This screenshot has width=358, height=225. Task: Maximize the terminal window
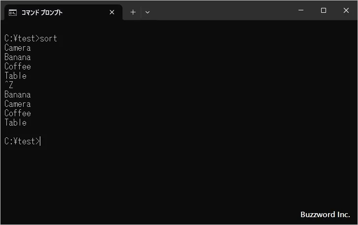coord(323,10)
